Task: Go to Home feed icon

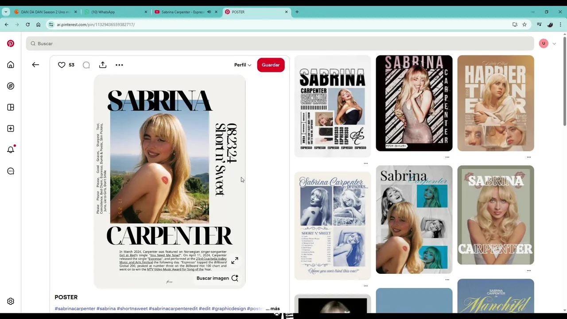Action: click(x=11, y=65)
